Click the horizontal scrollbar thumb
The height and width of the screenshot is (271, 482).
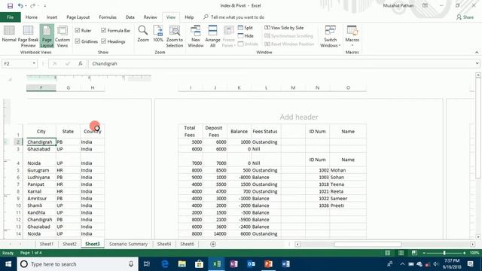(x=368, y=244)
